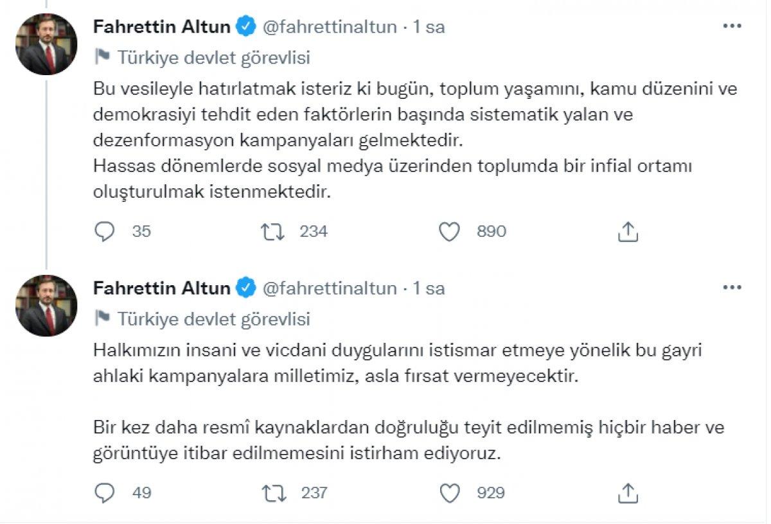Like the first tweet
Viewport: 771px width, 524px height.
[x=450, y=232]
